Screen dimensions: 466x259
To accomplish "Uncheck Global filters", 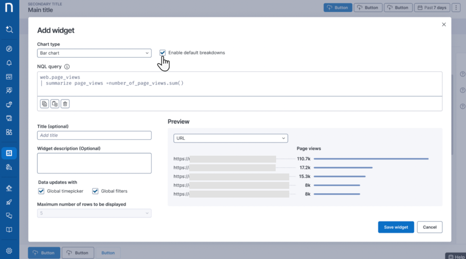I will click(95, 191).
